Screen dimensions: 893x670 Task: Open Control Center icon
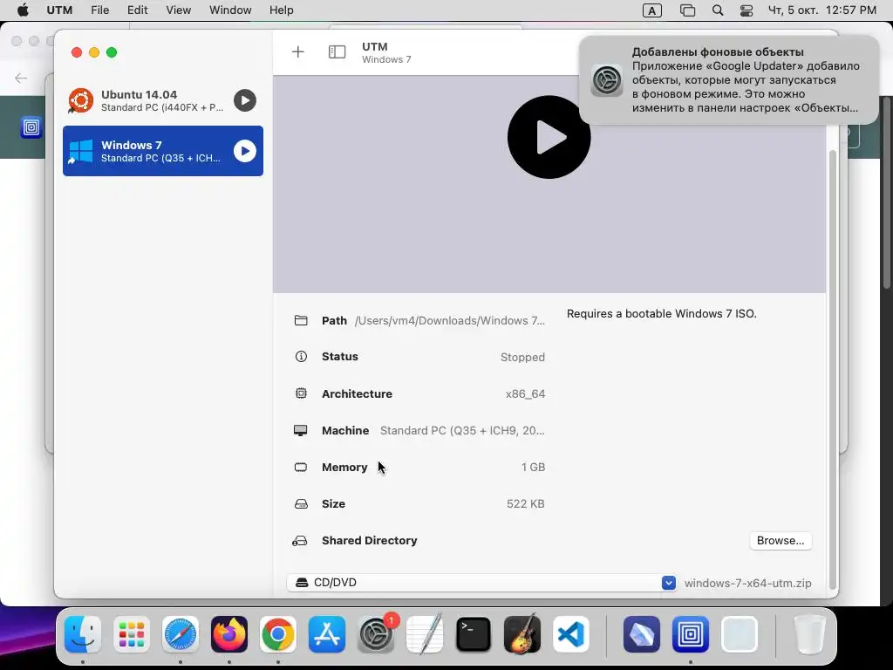pyautogui.click(x=746, y=10)
